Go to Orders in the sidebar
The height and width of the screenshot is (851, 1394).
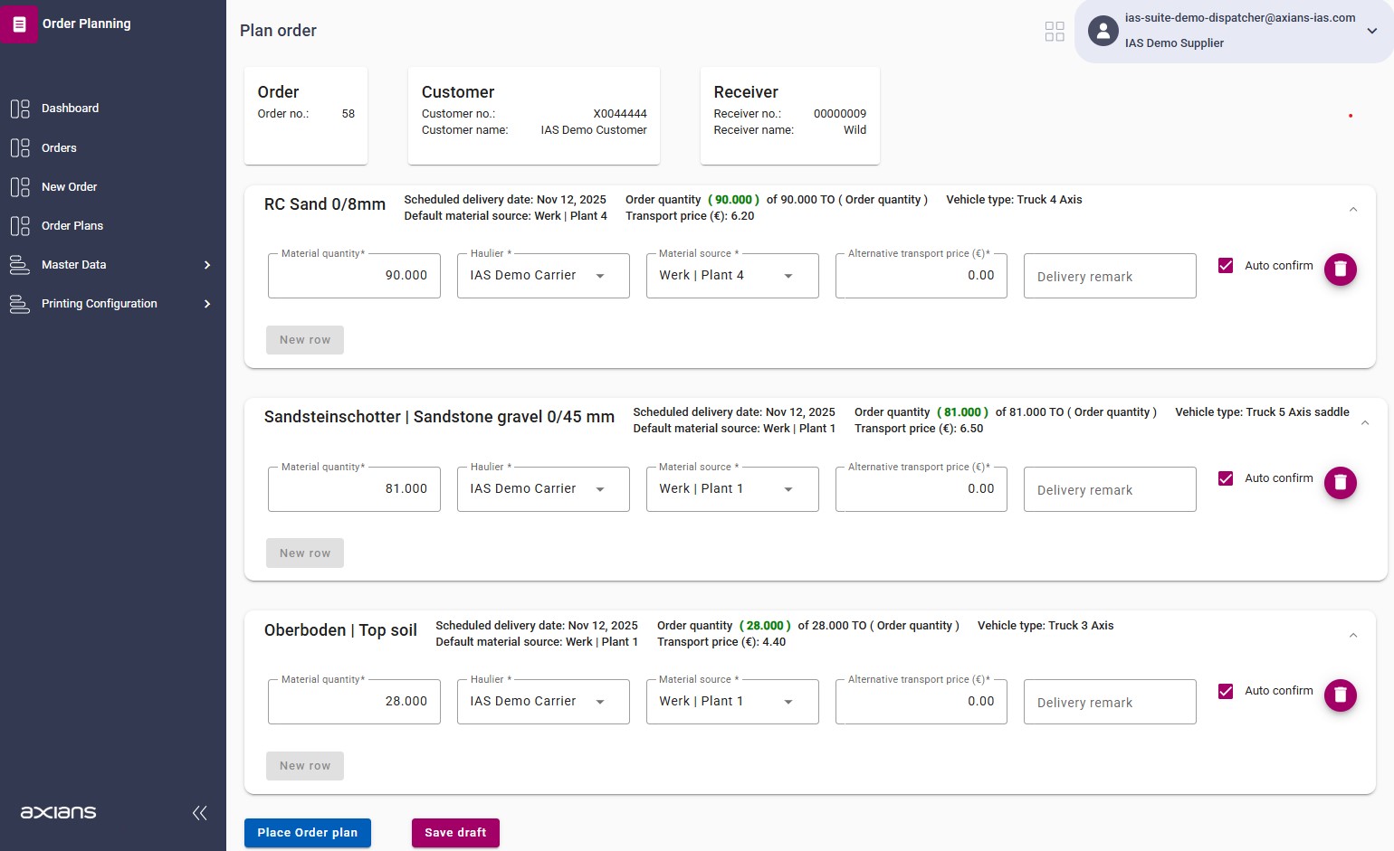click(59, 148)
